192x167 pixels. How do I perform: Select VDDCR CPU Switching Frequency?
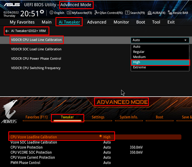36,68
